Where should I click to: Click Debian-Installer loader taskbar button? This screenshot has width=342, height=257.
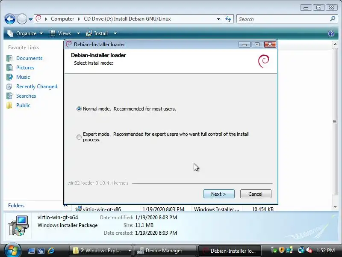pyautogui.click(x=230, y=251)
